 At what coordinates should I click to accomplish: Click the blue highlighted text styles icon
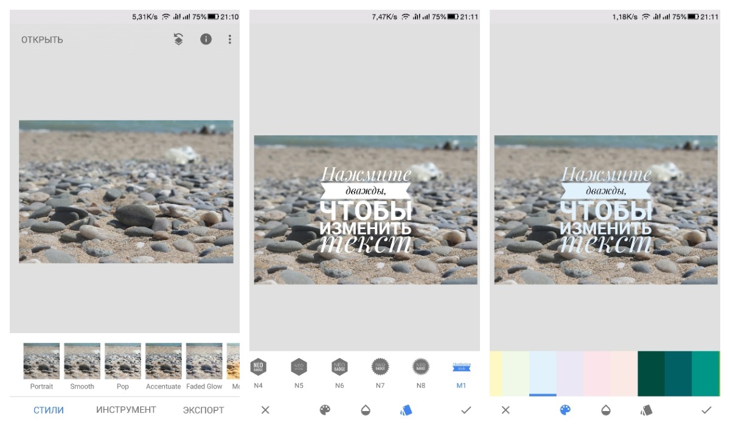pos(406,410)
